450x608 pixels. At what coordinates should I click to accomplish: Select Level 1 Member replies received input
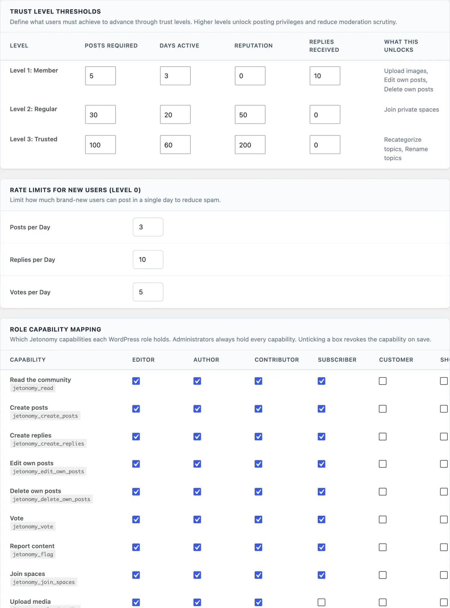[325, 76]
